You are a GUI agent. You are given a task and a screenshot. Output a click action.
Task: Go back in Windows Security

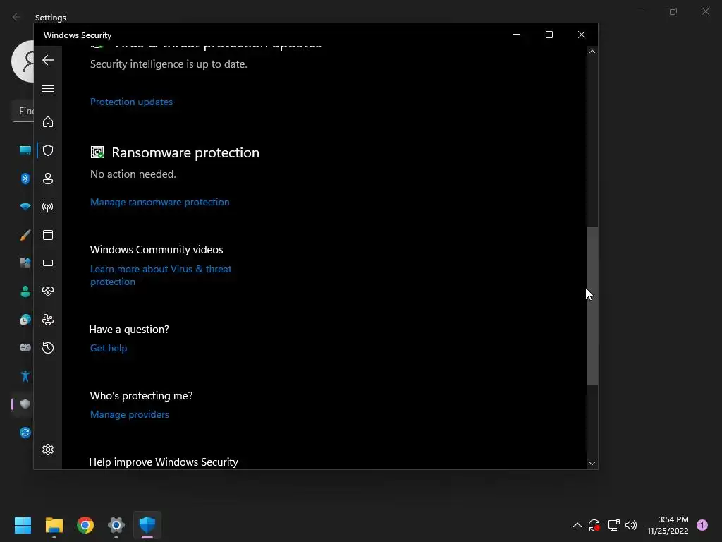pos(48,60)
